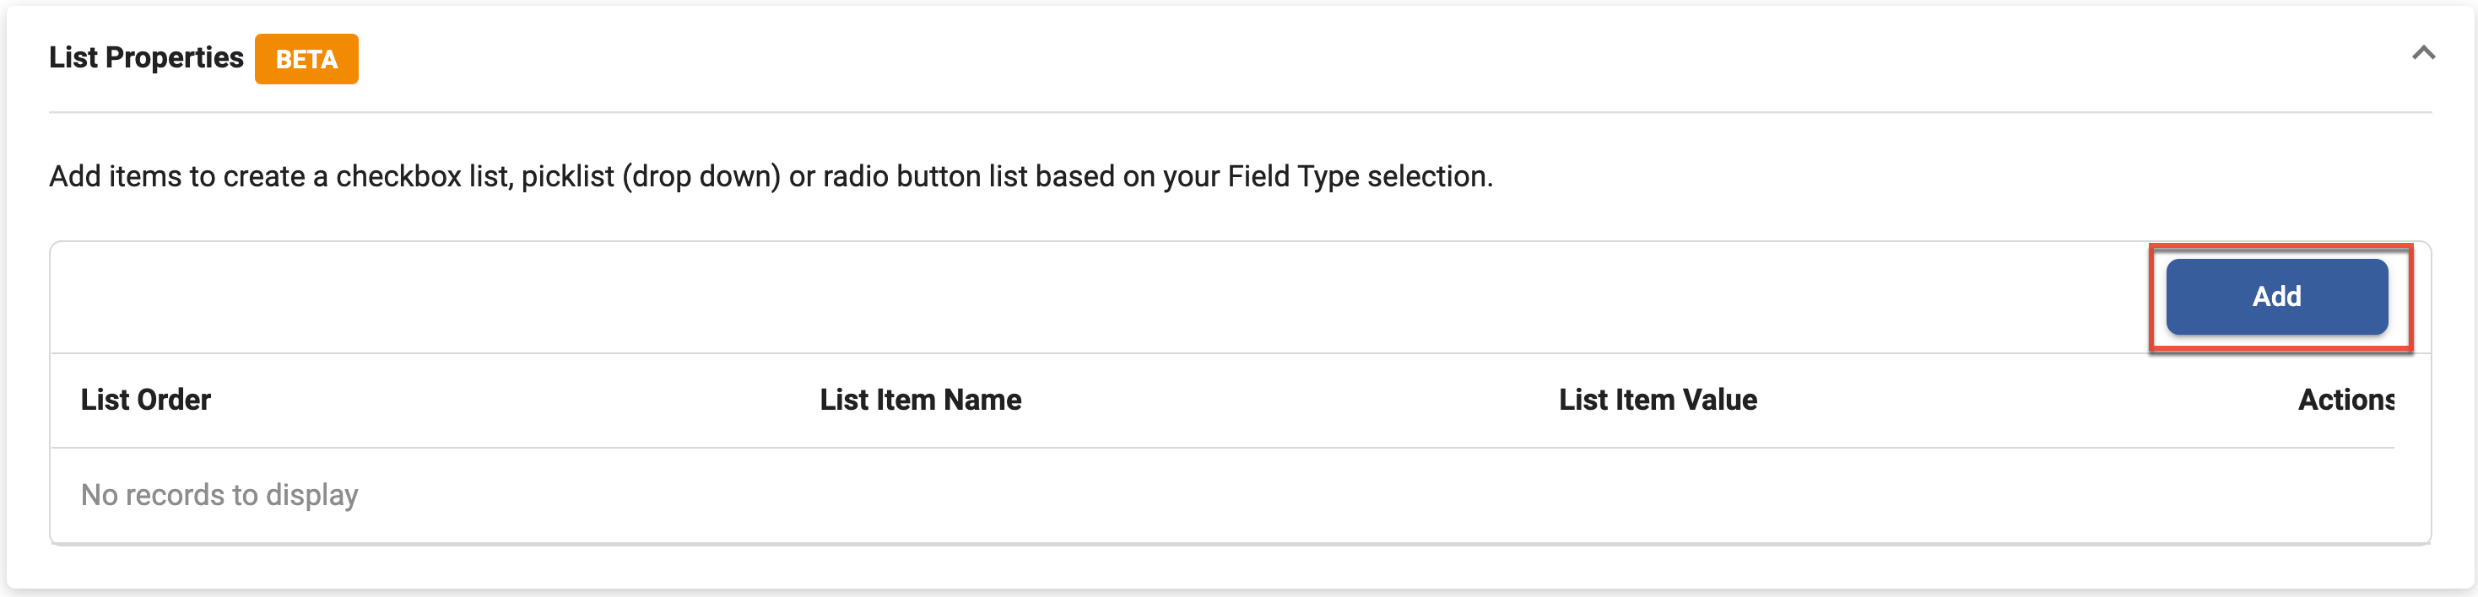This screenshot has height=597, width=2478.
Task: Click the List Item Name column header
Action: tap(921, 400)
